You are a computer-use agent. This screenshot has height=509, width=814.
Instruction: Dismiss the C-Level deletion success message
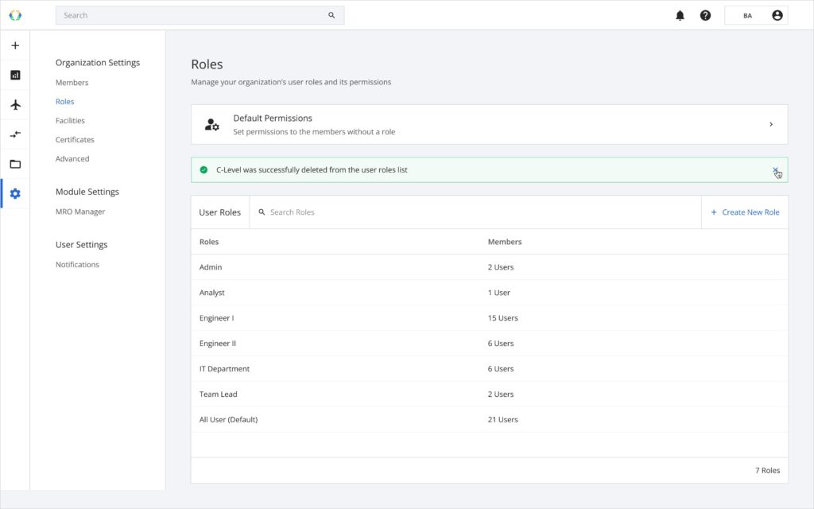(777, 170)
